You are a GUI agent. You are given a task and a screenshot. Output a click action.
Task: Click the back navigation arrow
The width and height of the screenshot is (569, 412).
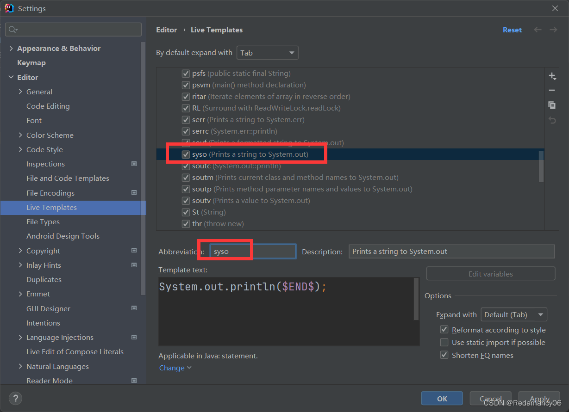(x=538, y=30)
